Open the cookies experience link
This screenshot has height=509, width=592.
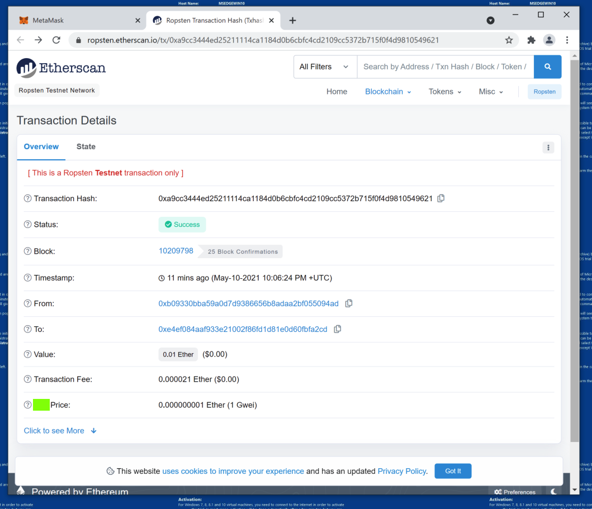click(233, 471)
